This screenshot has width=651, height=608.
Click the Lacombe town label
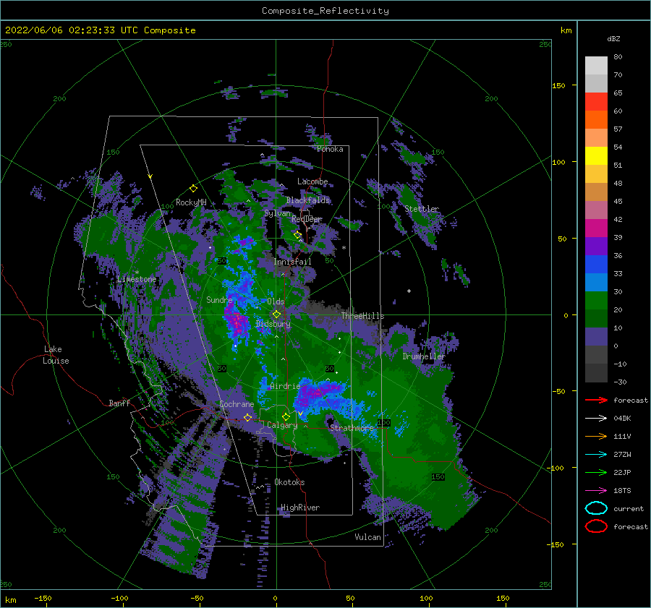[x=312, y=181]
